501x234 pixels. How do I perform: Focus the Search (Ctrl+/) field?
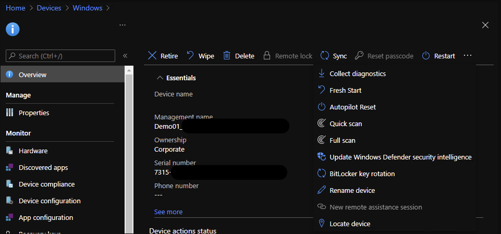pyautogui.click(x=60, y=56)
